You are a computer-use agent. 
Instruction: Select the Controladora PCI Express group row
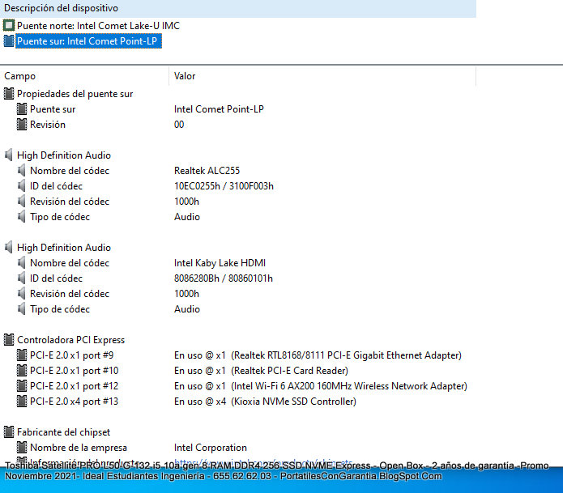click(70, 340)
